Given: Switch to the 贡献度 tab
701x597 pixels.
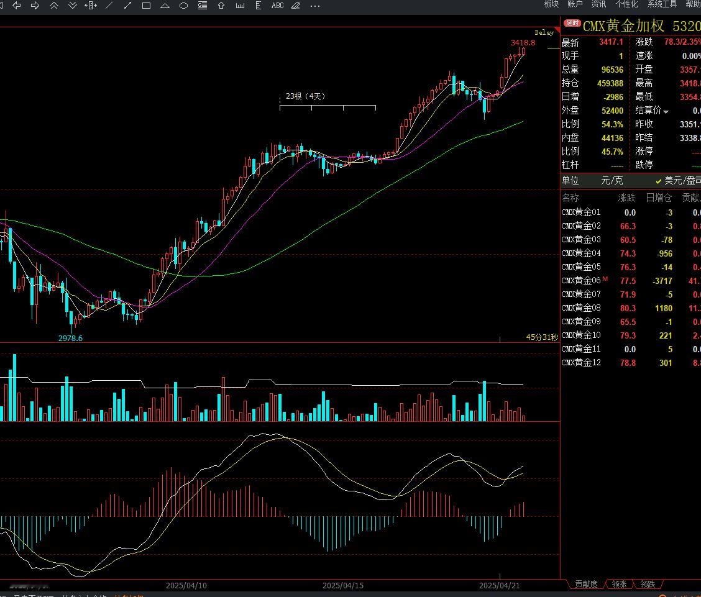Looking at the screenshot, I should click(x=585, y=584).
